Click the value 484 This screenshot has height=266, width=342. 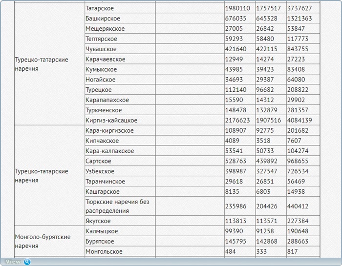pyautogui.click(x=231, y=251)
